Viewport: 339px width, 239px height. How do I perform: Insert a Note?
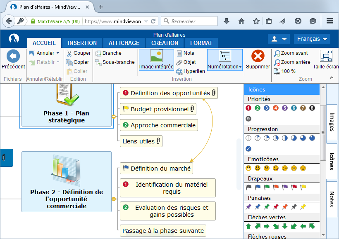[x=186, y=53]
